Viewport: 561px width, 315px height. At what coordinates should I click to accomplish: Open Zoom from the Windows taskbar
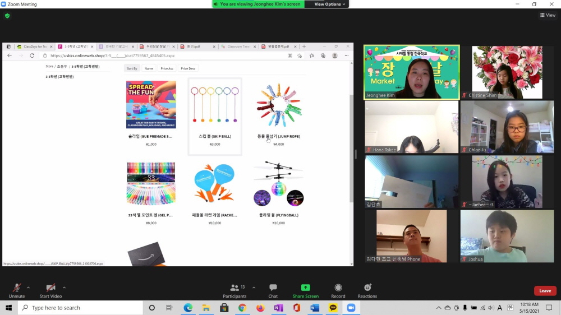[x=351, y=308]
